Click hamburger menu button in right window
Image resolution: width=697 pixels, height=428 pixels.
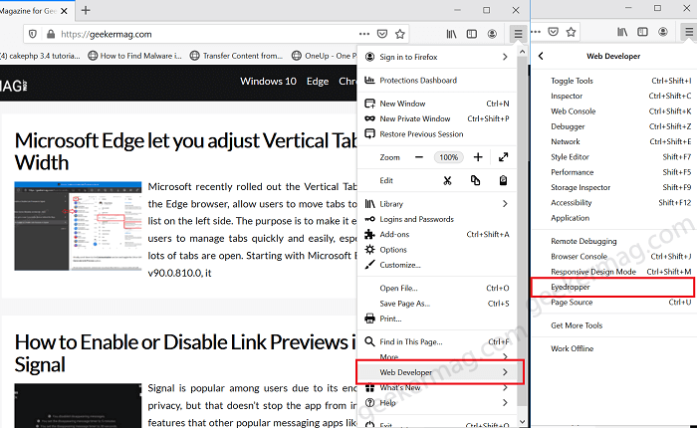tap(689, 32)
